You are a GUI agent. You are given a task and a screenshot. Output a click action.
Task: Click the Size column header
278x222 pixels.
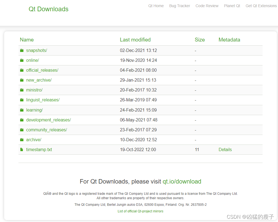pos(200,40)
